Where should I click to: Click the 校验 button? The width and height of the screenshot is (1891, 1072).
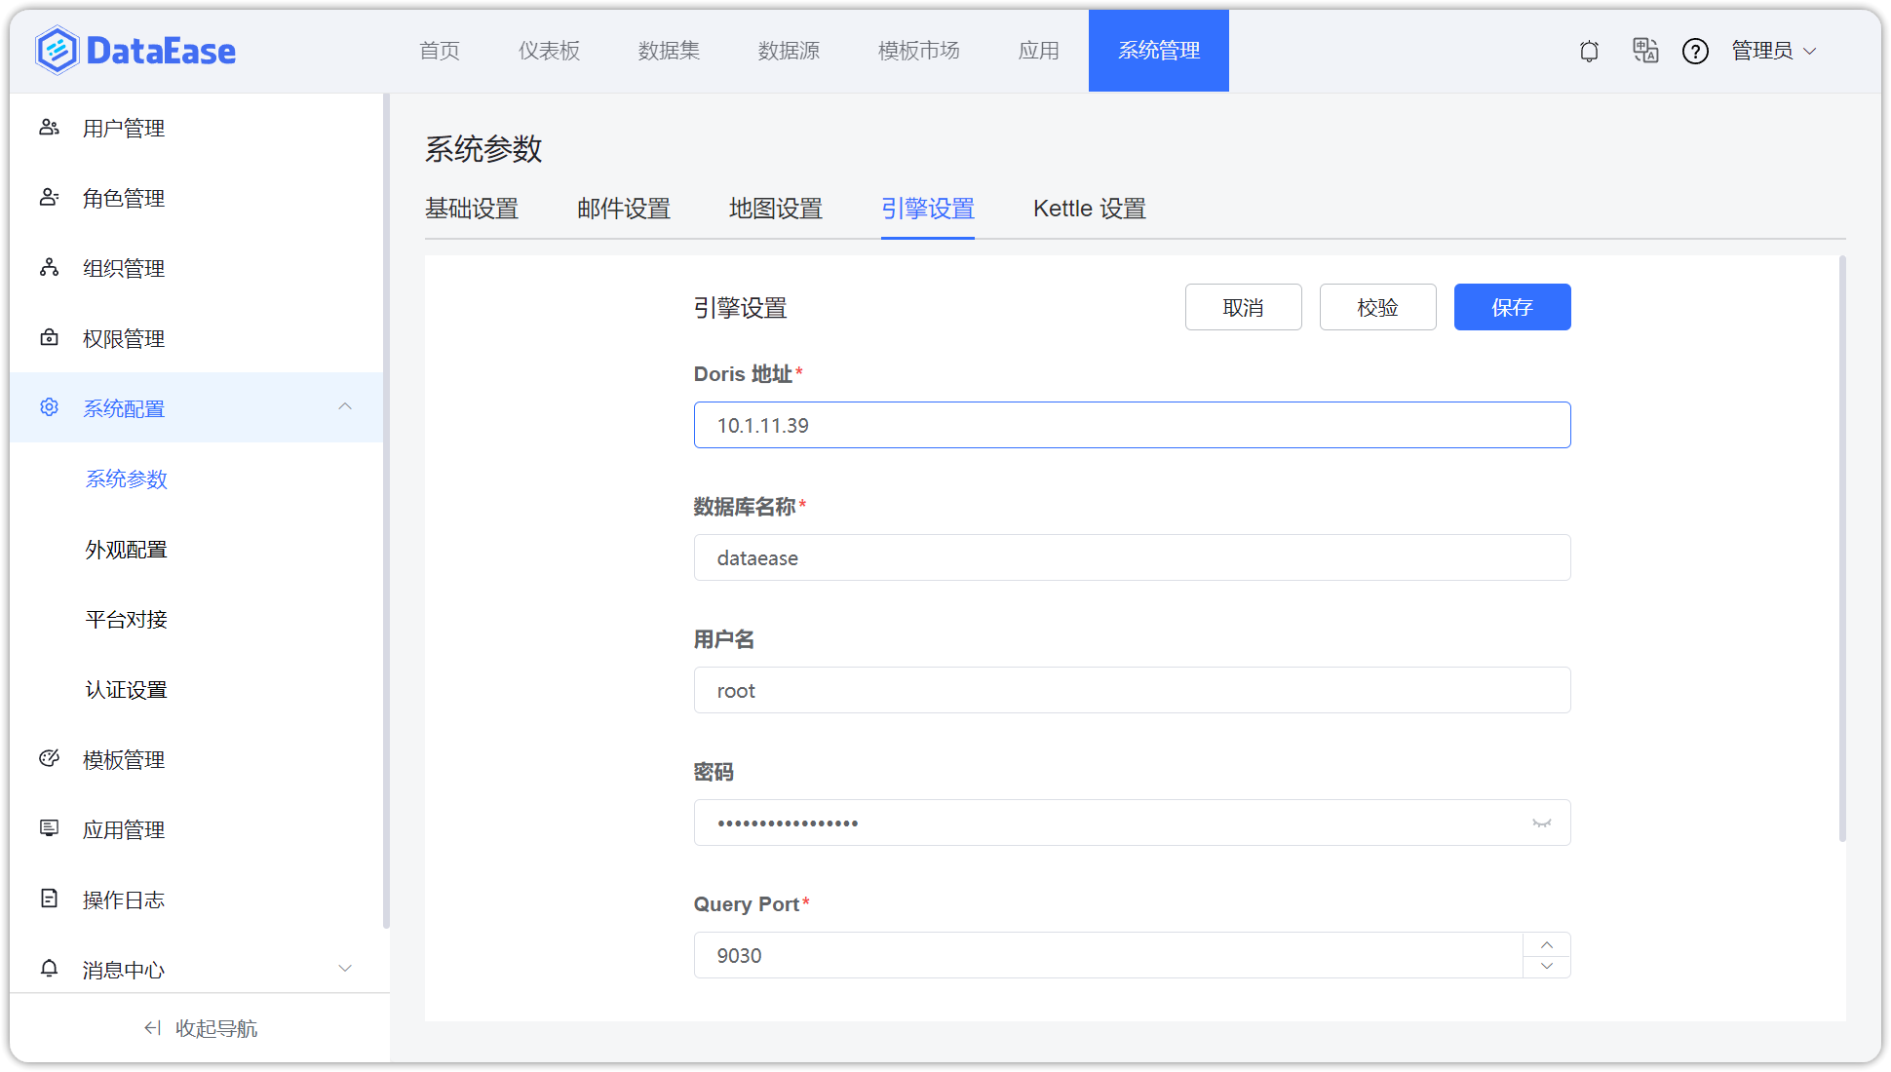pyautogui.click(x=1377, y=307)
